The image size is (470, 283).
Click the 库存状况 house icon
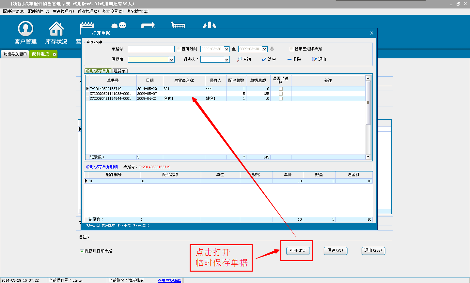[56, 29]
